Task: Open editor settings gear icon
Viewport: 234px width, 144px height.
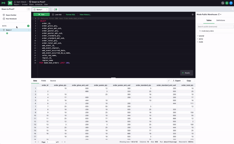Action: tap(192, 14)
